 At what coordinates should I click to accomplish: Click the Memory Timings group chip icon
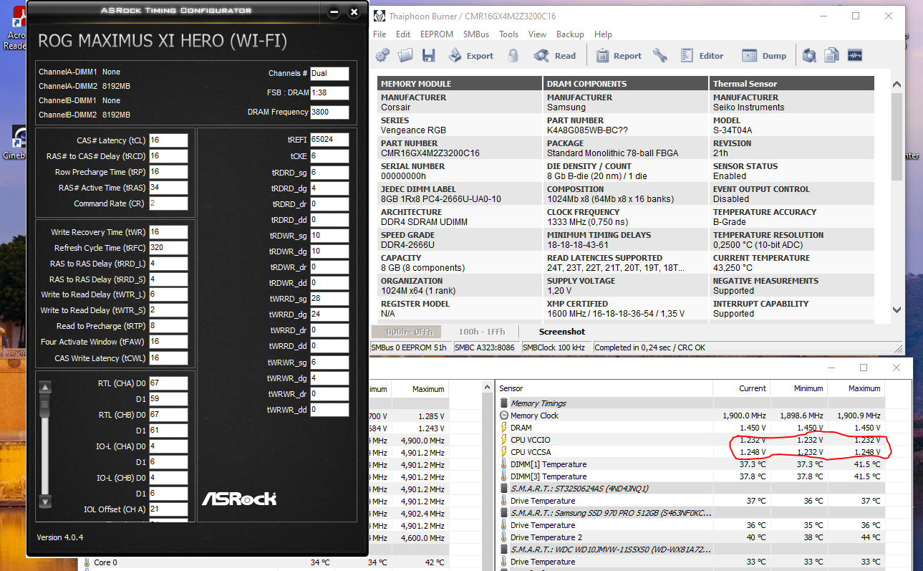(x=503, y=403)
